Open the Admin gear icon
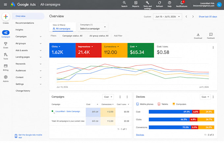Viewport: 224px width, 143px height. (6, 77)
